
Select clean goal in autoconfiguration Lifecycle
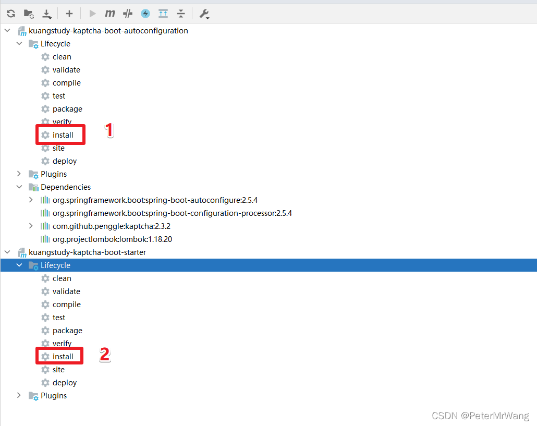pos(62,57)
